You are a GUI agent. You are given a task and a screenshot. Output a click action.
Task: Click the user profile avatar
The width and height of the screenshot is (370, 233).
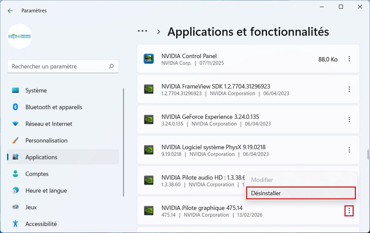(20, 36)
